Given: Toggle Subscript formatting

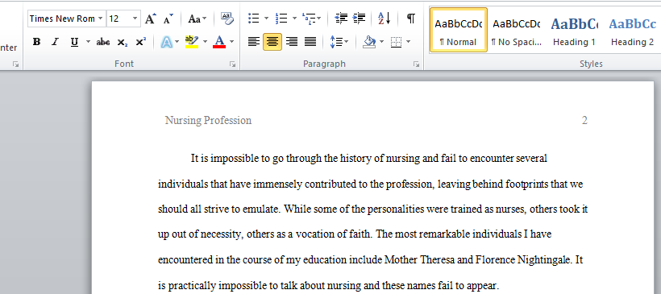Looking at the screenshot, I should pyautogui.click(x=123, y=42).
